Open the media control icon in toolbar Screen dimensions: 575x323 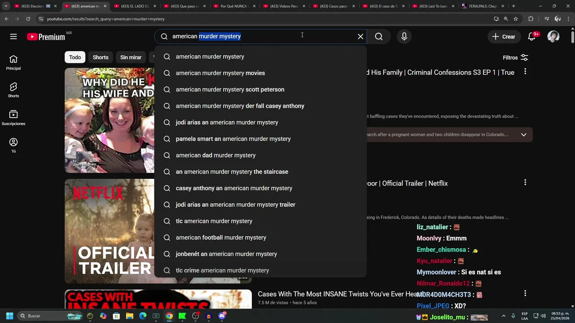[547, 19]
